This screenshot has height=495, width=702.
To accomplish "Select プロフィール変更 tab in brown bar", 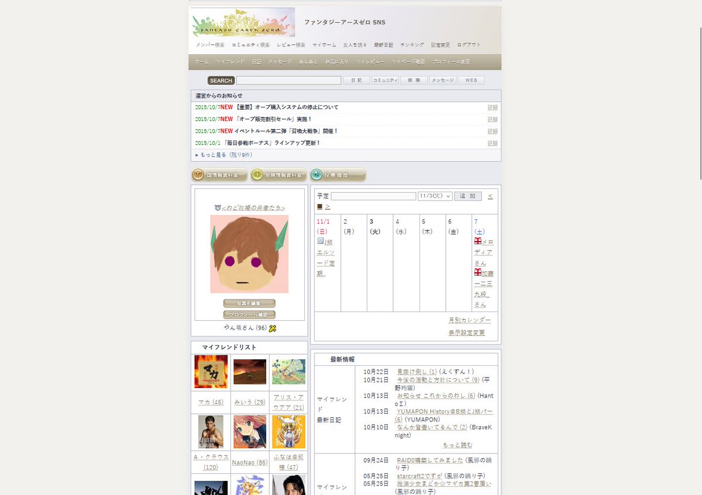I will click(451, 62).
